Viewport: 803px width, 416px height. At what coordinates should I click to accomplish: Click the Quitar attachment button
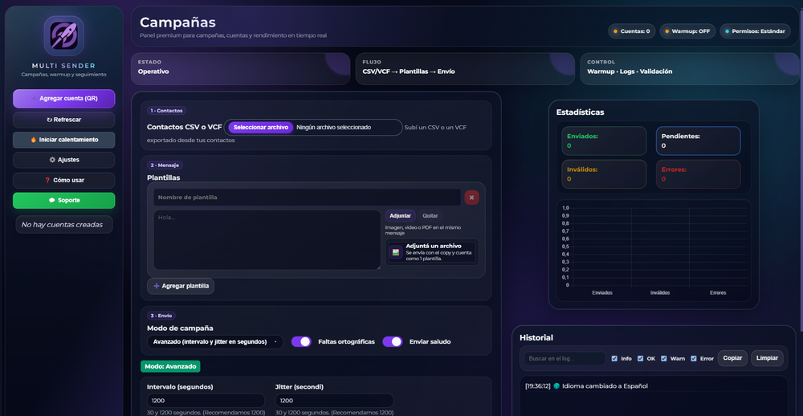pos(430,216)
